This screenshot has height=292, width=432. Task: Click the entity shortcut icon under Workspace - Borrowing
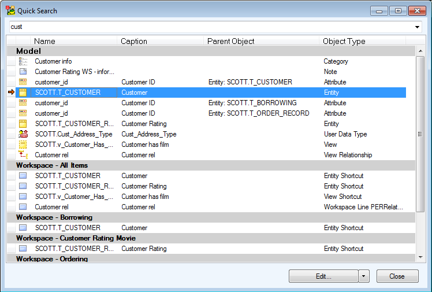[23, 228]
